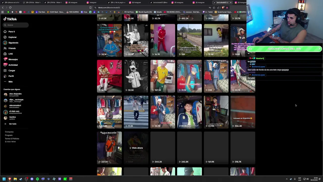This screenshot has width=323, height=182.
Task: Reload the TikTok page
Action: (x=10, y=8)
